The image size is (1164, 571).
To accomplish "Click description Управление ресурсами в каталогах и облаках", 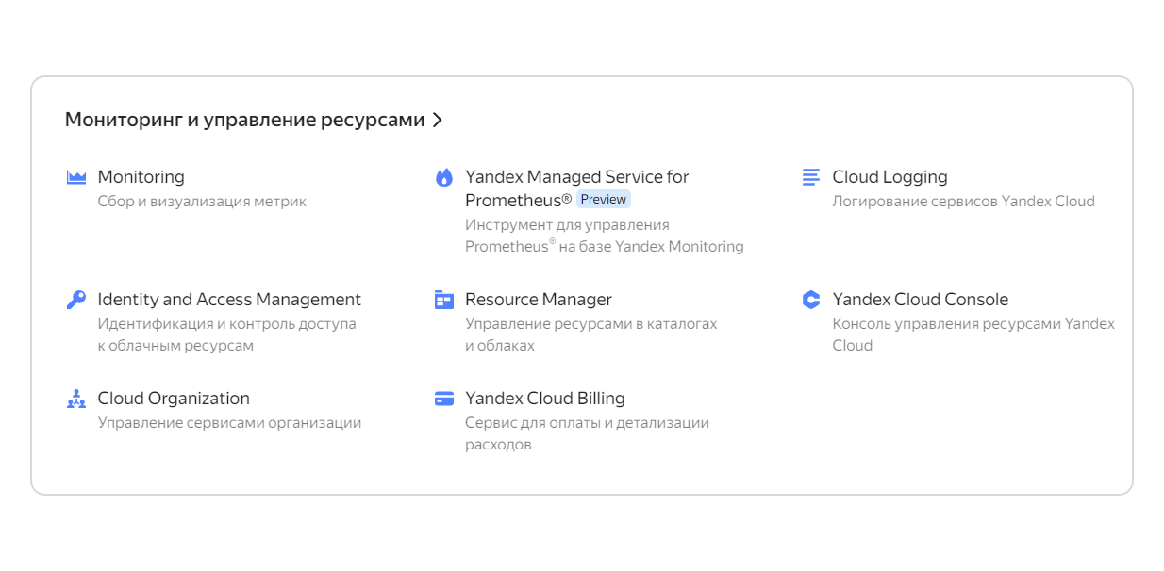I will pyautogui.click(x=591, y=334).
